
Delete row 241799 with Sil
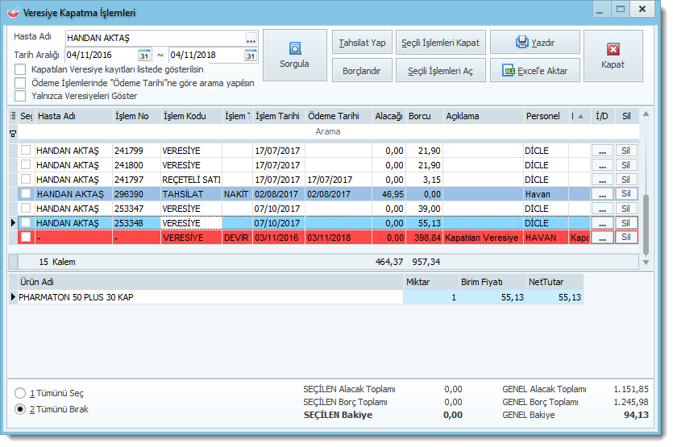click(x=626, y=151)
